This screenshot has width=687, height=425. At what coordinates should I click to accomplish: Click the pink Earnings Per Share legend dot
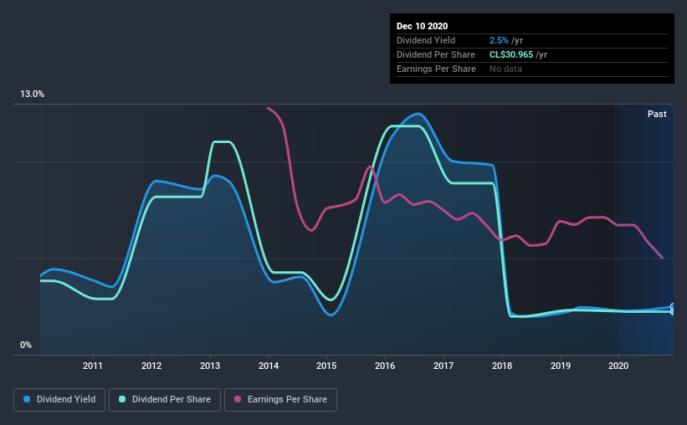point(238,399)
